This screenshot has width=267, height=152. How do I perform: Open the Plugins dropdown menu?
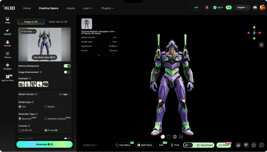[x=107, y=8]
